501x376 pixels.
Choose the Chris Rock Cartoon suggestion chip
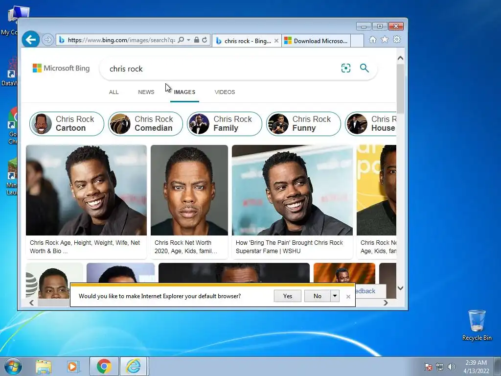(67, 124)
